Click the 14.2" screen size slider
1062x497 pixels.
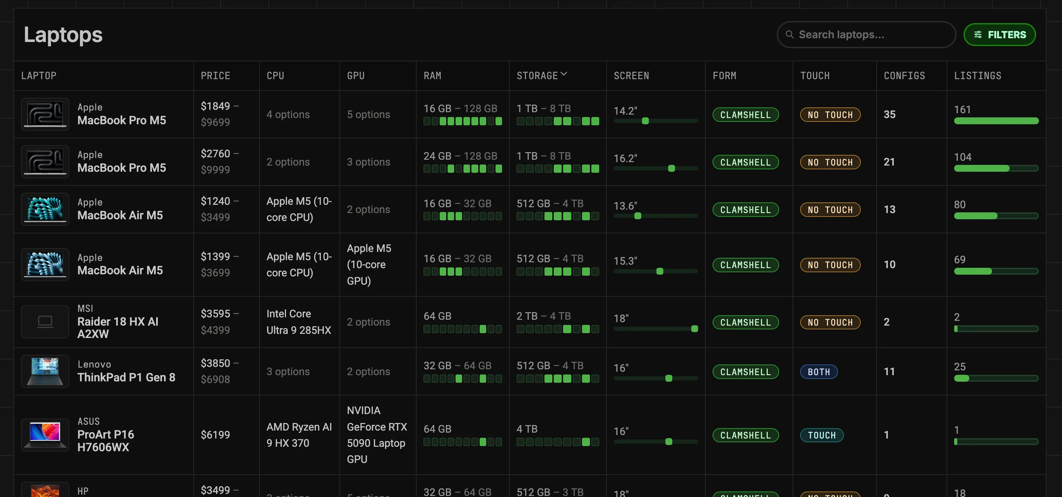pyautogui.click(x=655, y=121)
